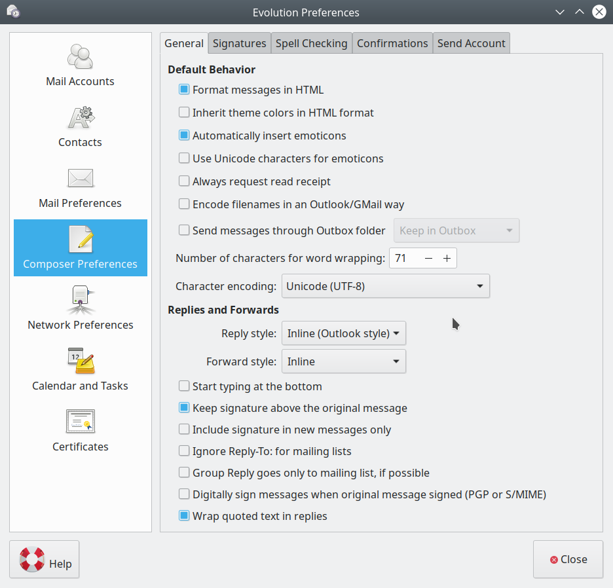Enable Always request read receipt
Screen dimensions: 613x588
184,181
